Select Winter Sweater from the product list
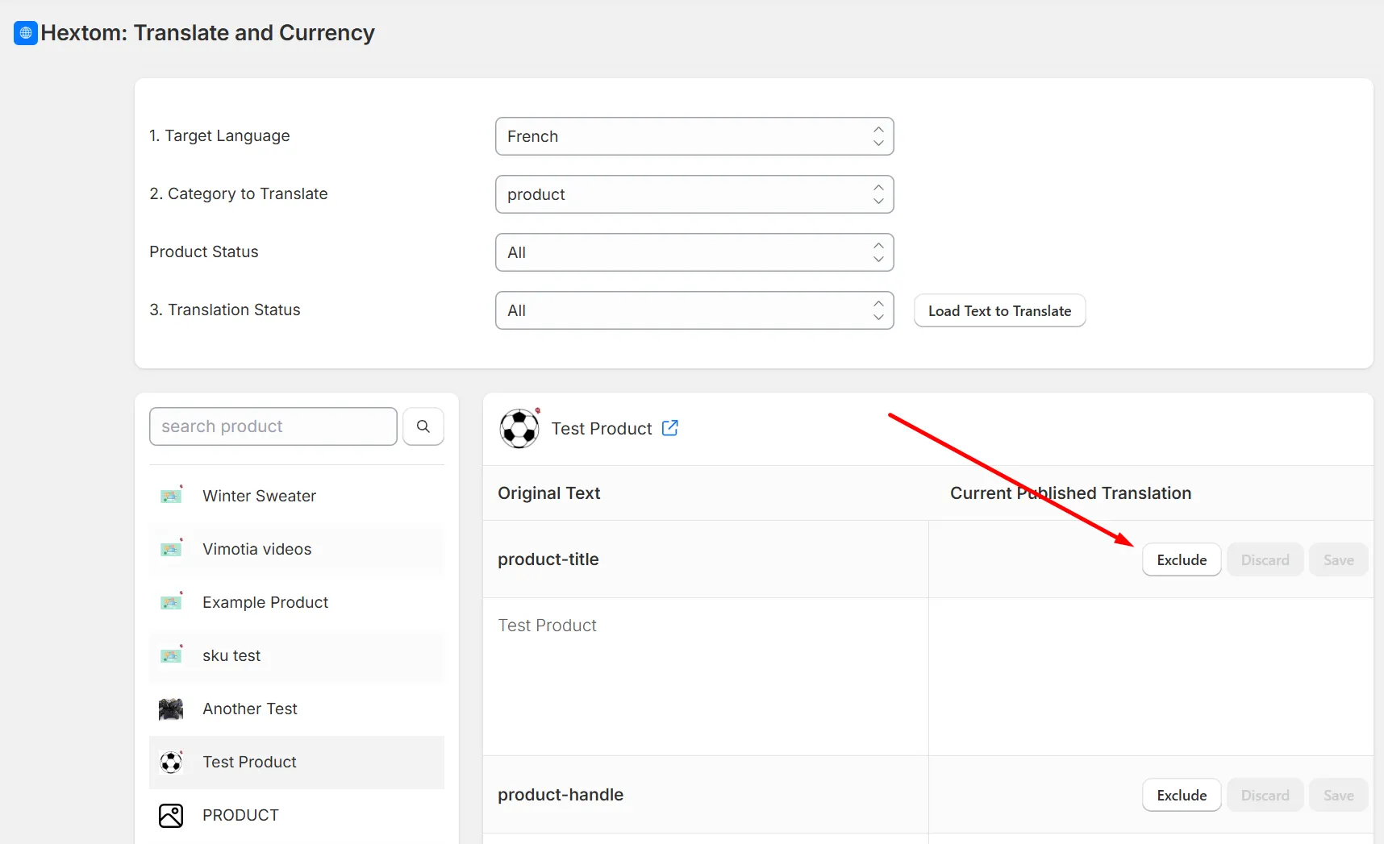This screenshot has height=844, width=1384. 297,496
